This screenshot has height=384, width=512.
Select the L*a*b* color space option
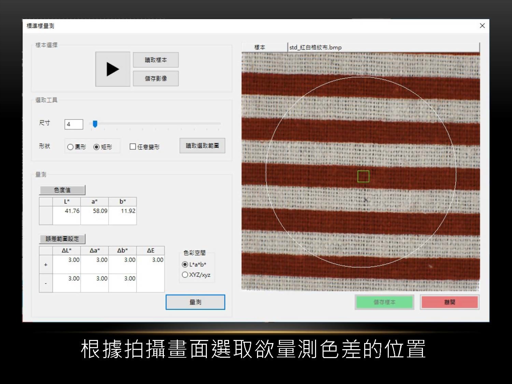tap(185, 264)
